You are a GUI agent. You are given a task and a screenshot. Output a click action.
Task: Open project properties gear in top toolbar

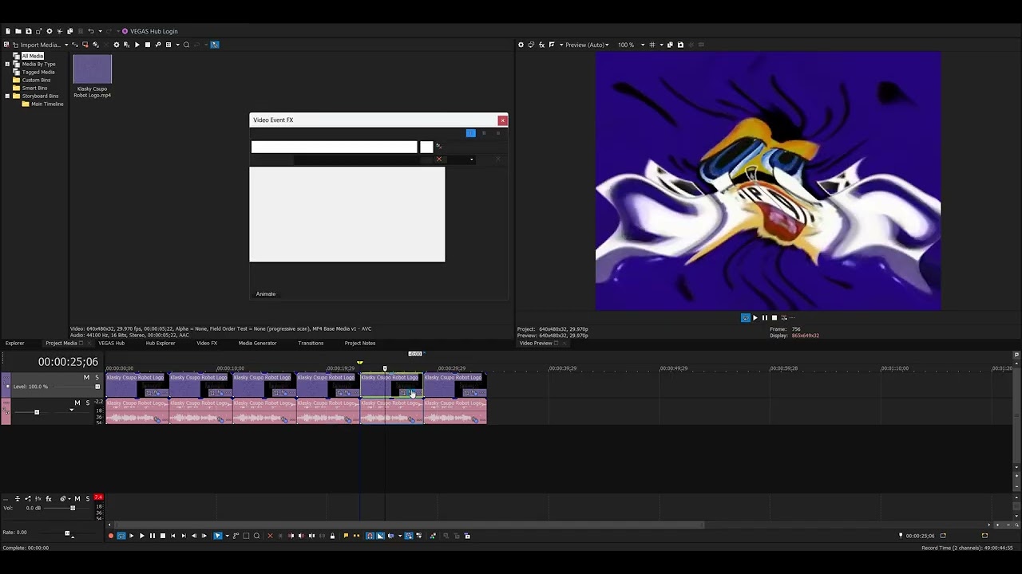pyautogui.click(x=50, y=31)
